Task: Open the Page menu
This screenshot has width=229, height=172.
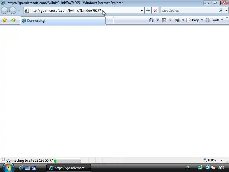Action: point(195,20)
